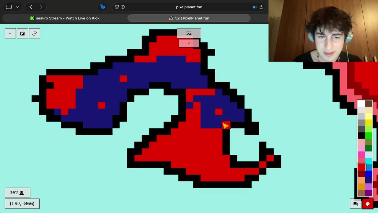Select the 52 | PixelPlanet.fun tab
Image resolution: width=378 pixels, height=213 pixels.
189,18
